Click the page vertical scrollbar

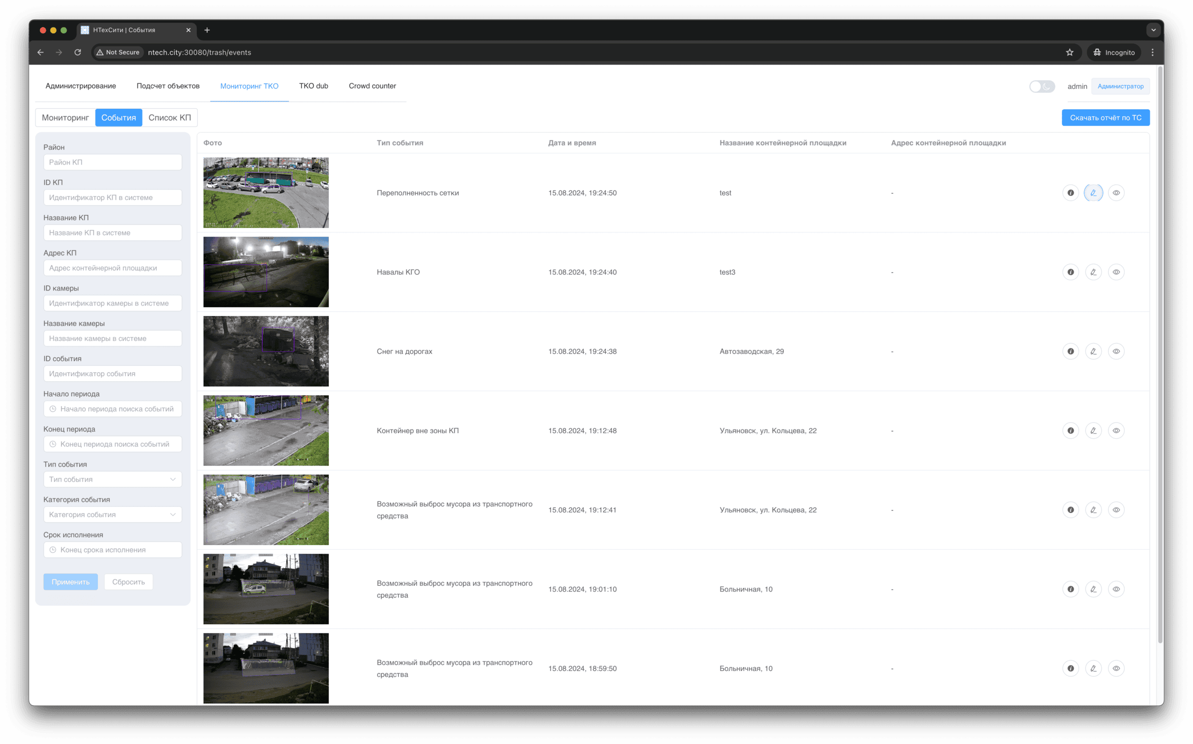point(1160,354)
